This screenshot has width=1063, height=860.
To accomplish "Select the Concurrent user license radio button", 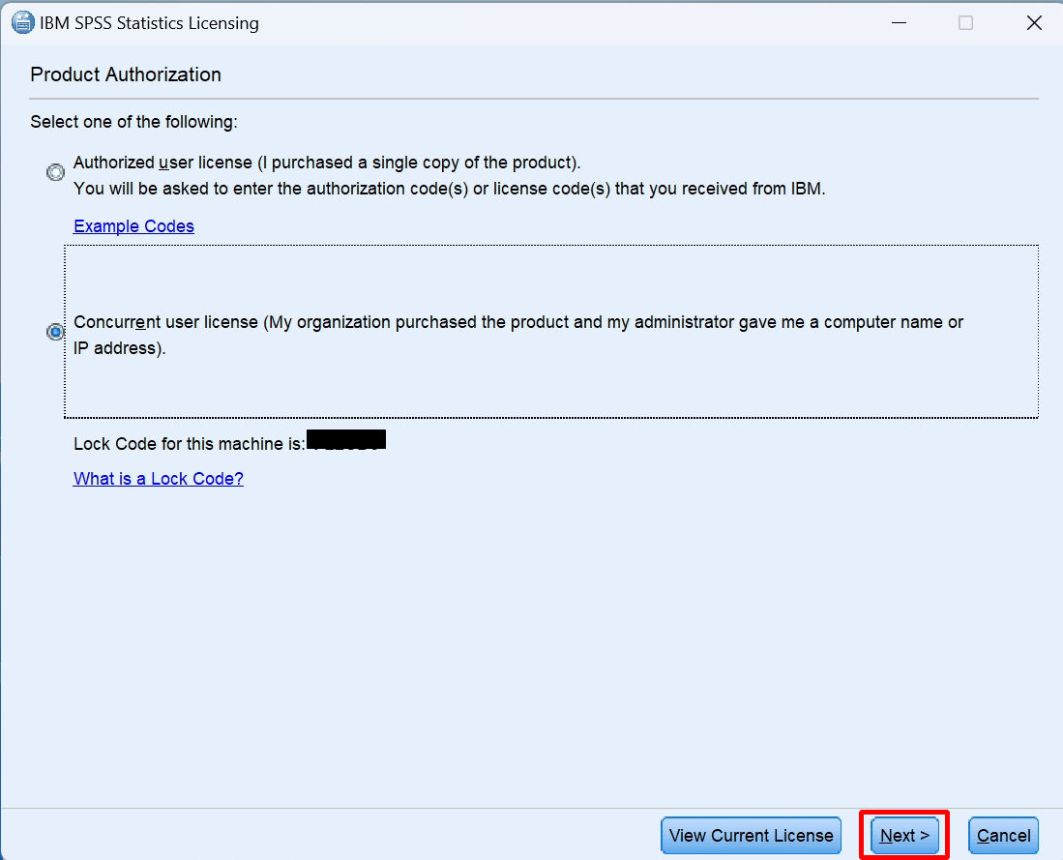I will (x=55, y=332).
